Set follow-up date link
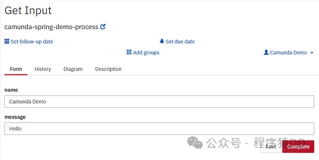The image size is (319, 160). [x=32, y=42]
